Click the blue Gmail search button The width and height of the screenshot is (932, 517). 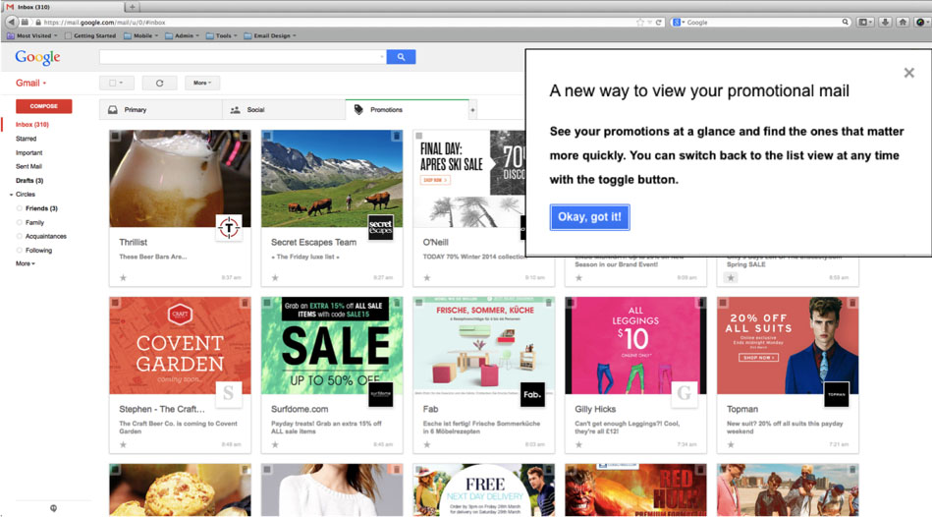(401, 57)
